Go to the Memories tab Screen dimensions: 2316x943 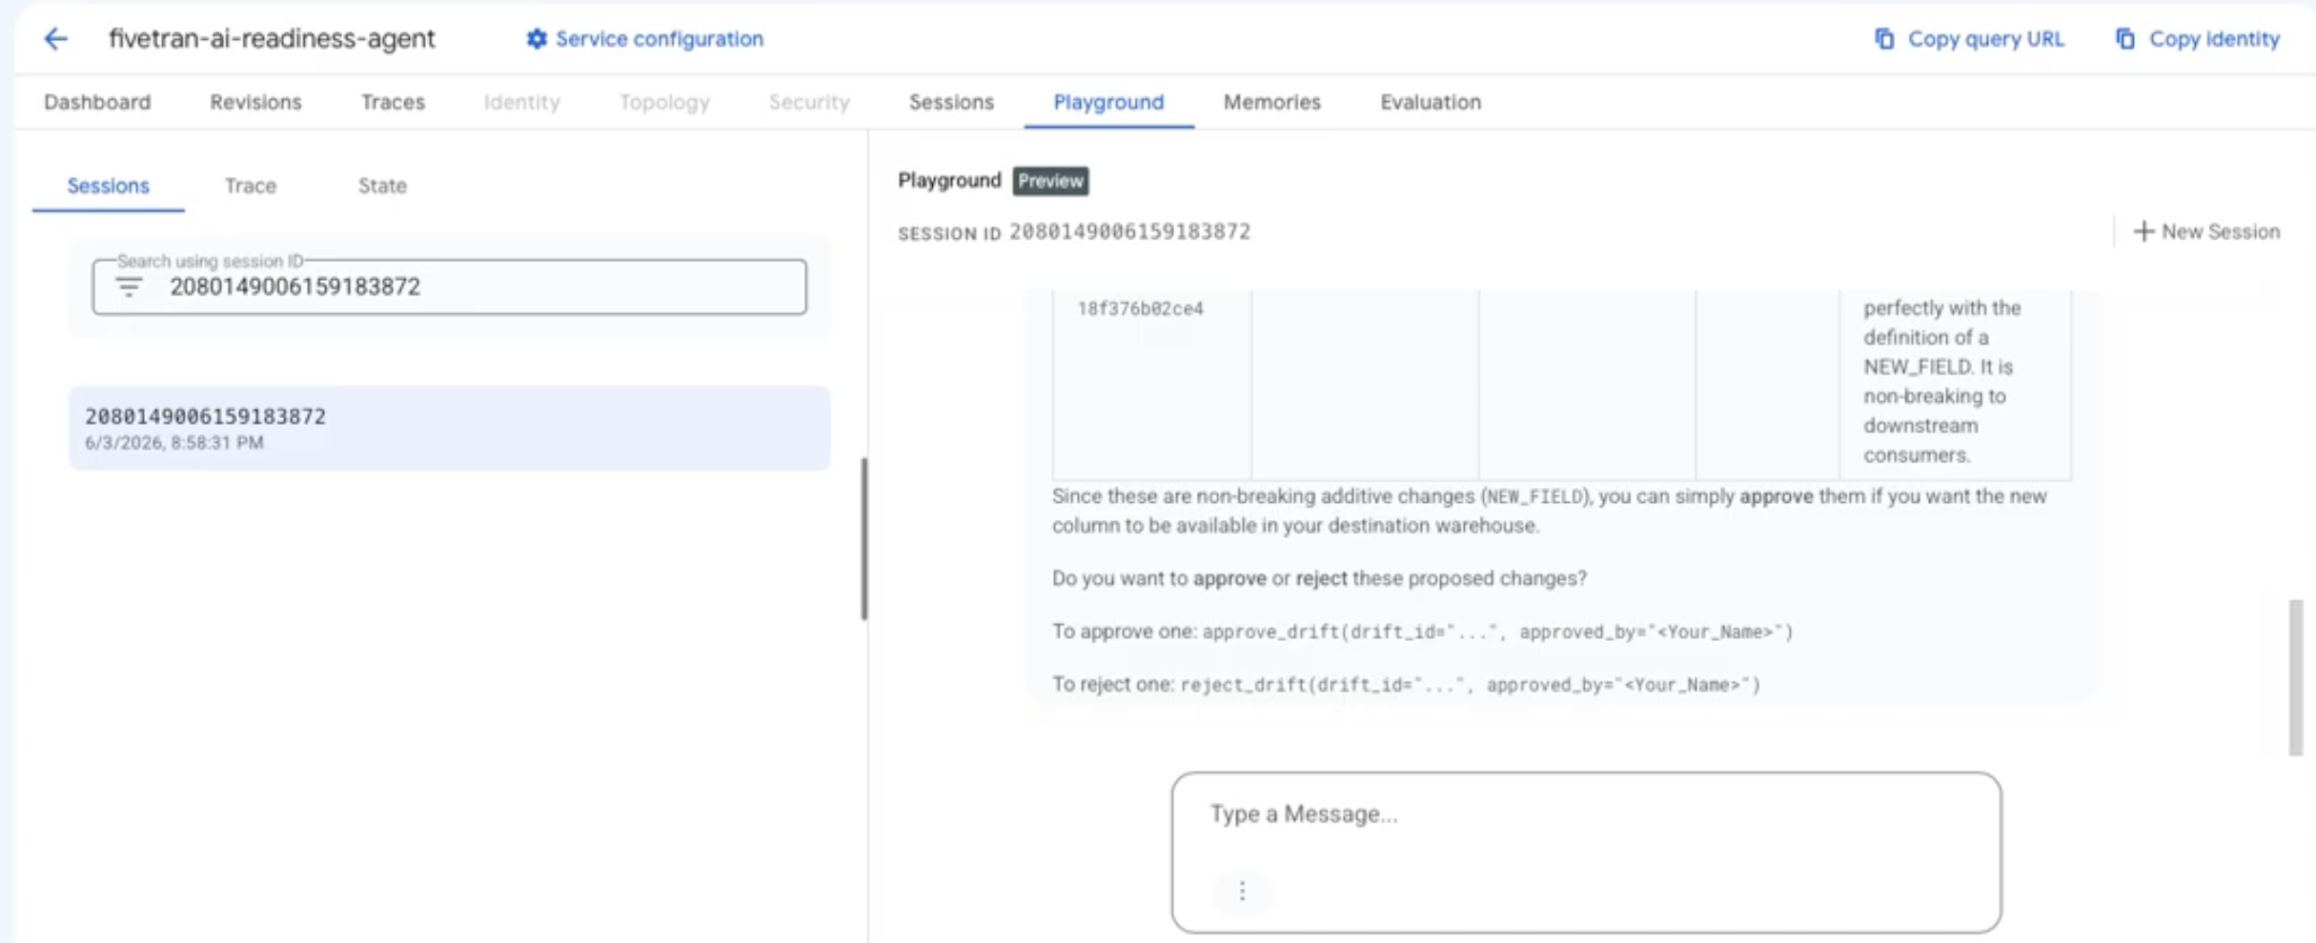tap(1272, 102)
